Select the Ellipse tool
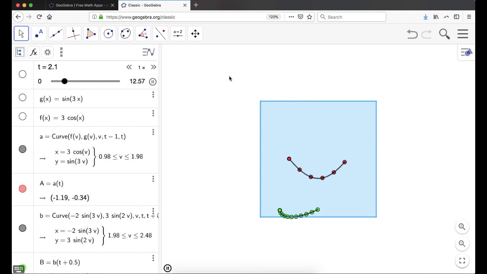Image resolution: width=487 pixels, height=274 pixels. pyautogui.click(x=126, y=33)
